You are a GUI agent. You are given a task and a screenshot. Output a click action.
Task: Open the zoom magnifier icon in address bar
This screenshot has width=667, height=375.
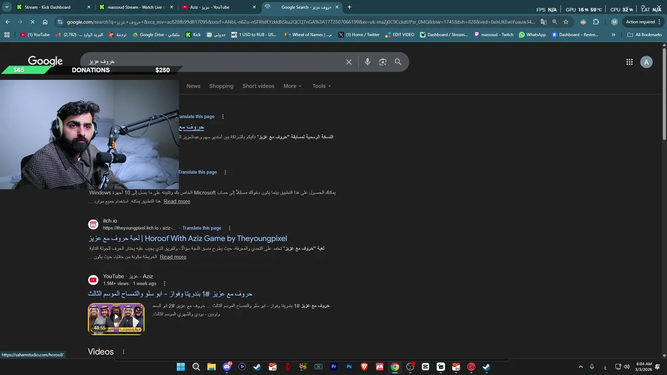(554, 22)
